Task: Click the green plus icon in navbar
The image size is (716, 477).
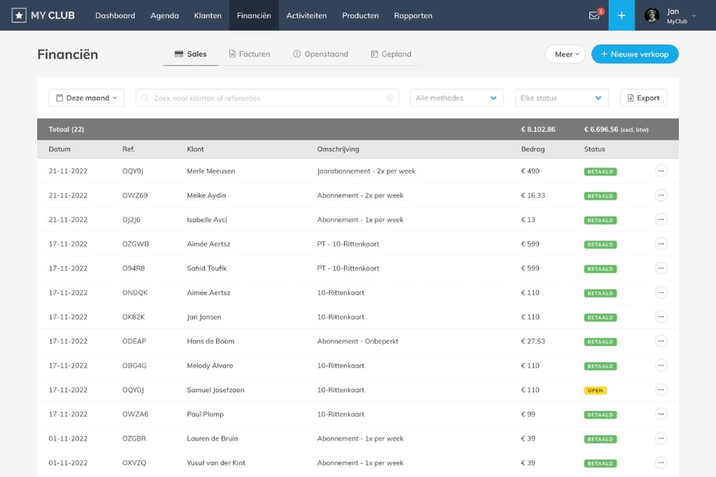Action: click(x=621, y=15)
